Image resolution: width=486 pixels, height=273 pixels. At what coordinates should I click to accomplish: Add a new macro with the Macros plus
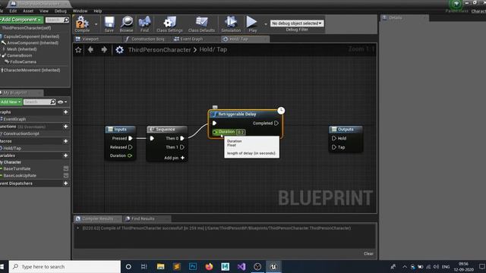(66, 141)
